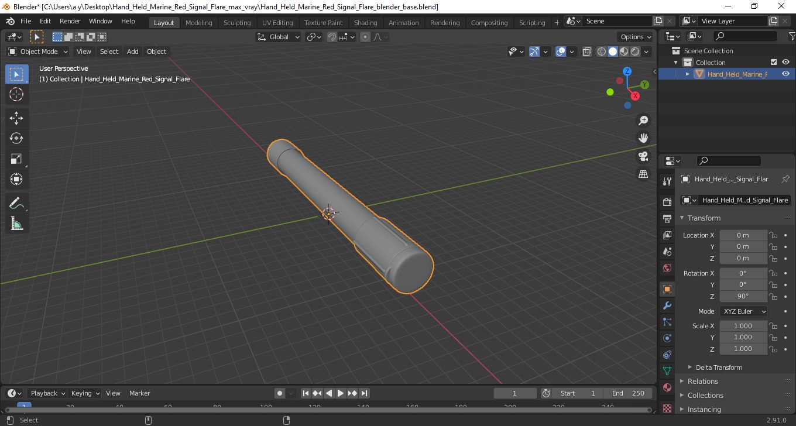Click the viewport zoom magnifier gizmo
The height and width of the screenshot is (426, 796).
(643, 121)
